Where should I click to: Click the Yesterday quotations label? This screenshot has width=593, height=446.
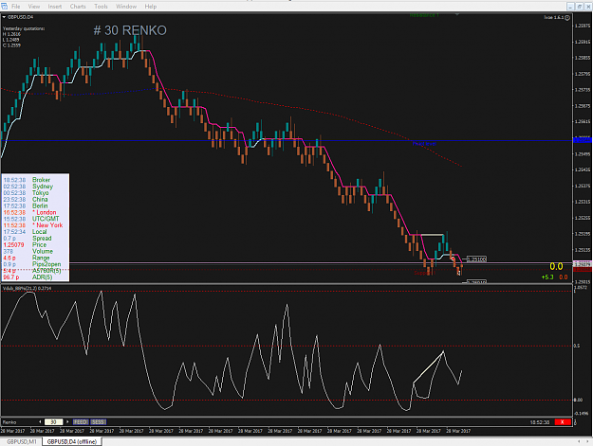point(24,28)
